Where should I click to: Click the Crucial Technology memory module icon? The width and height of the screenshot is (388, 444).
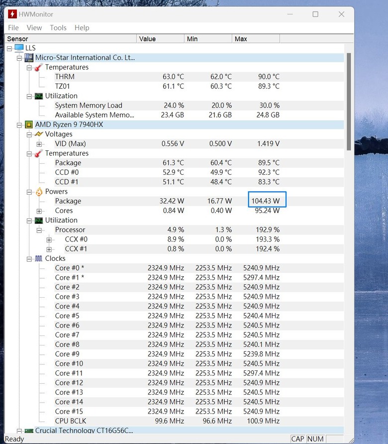click(29, 431)
